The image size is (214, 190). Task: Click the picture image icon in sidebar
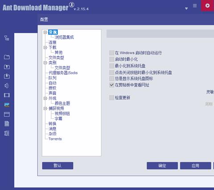pos(7,105)
